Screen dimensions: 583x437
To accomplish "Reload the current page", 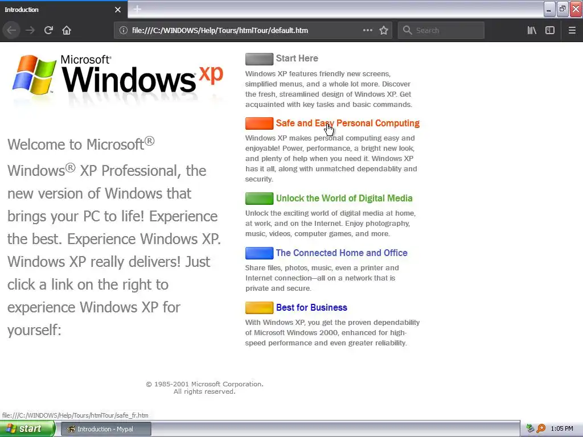I will [x=48, y=30].
